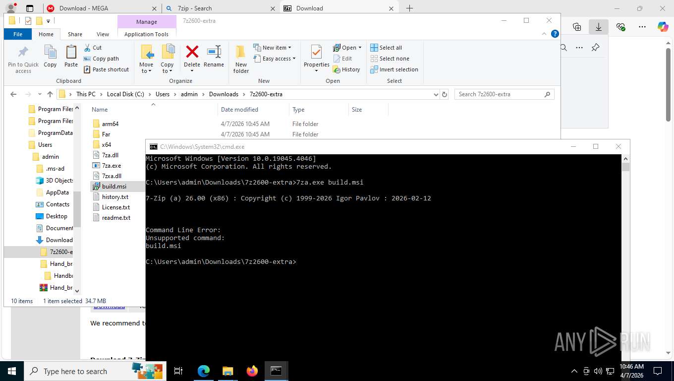Select the Far folder

pos(106,134)
